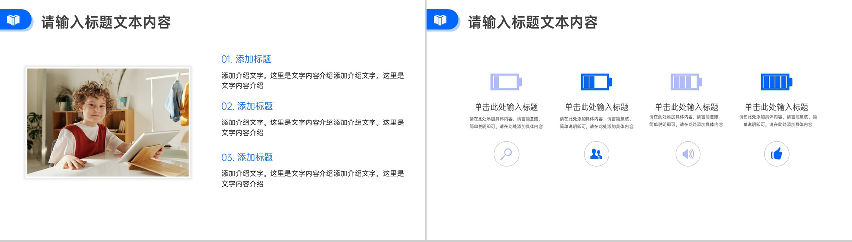The height and width of the screenshot is (242, 852).
Task: Click 单击此处输入标题 below the empty battery
Action: tap(506, 107)
